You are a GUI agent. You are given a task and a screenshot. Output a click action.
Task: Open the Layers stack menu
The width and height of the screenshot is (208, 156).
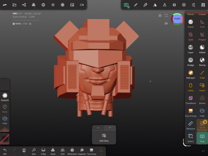[x=174, y=5]
